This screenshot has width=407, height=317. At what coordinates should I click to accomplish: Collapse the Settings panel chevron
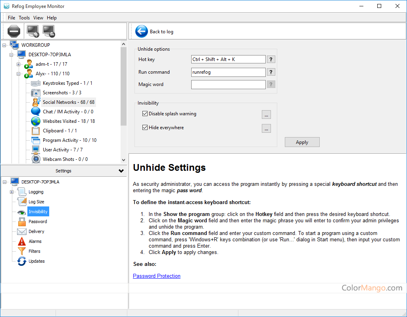[121, 171]
